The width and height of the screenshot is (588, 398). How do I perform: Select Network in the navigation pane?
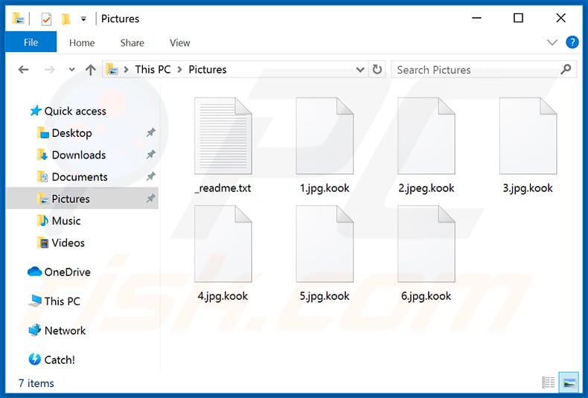click(x=57, y=330)
